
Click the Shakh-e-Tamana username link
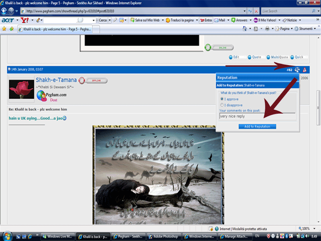(x=56, y=80)
